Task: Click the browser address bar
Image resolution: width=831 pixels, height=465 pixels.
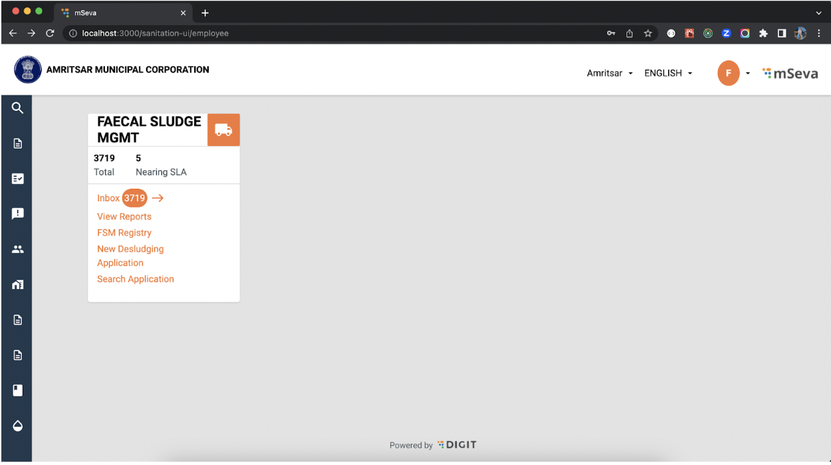Action: [332, 33]
